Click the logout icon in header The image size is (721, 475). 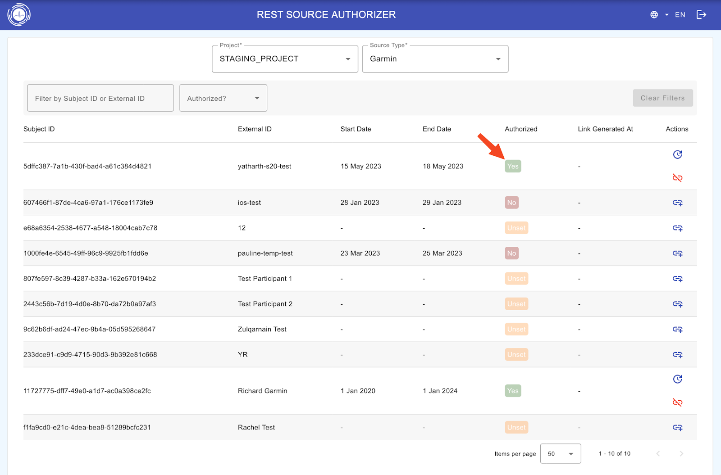pyautogui.click(x=701, y=15)
